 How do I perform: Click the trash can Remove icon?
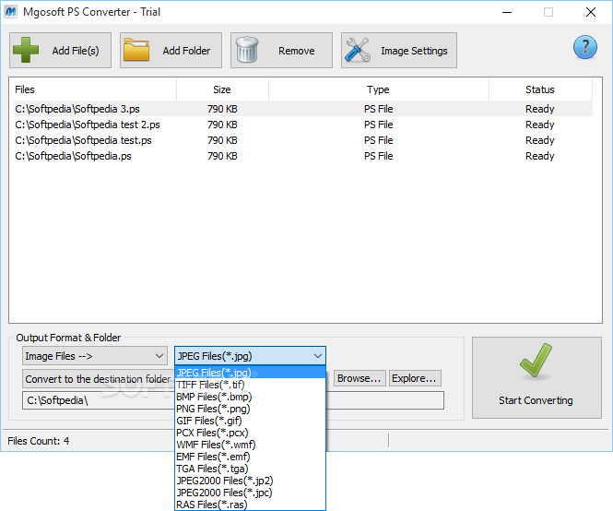[247, 50]
